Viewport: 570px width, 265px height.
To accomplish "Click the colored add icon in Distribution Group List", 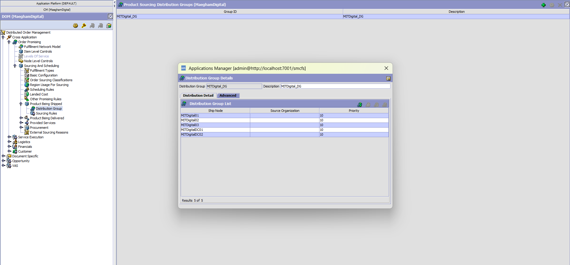I will 360,105.
